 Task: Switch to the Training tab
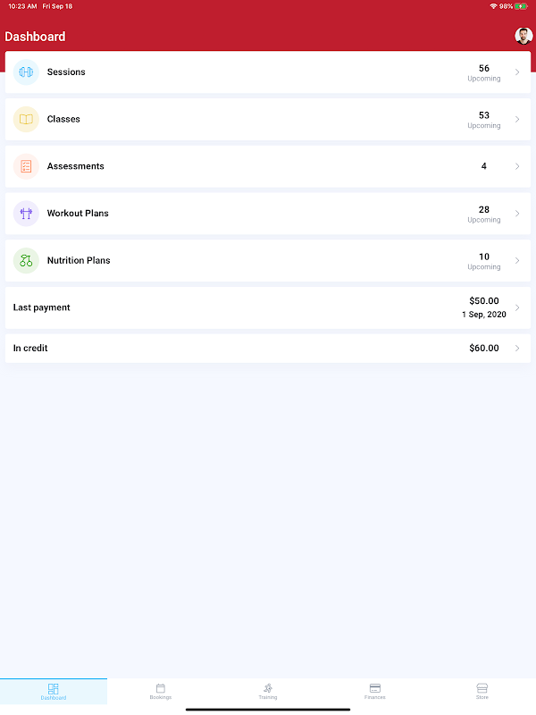(268, 691)
